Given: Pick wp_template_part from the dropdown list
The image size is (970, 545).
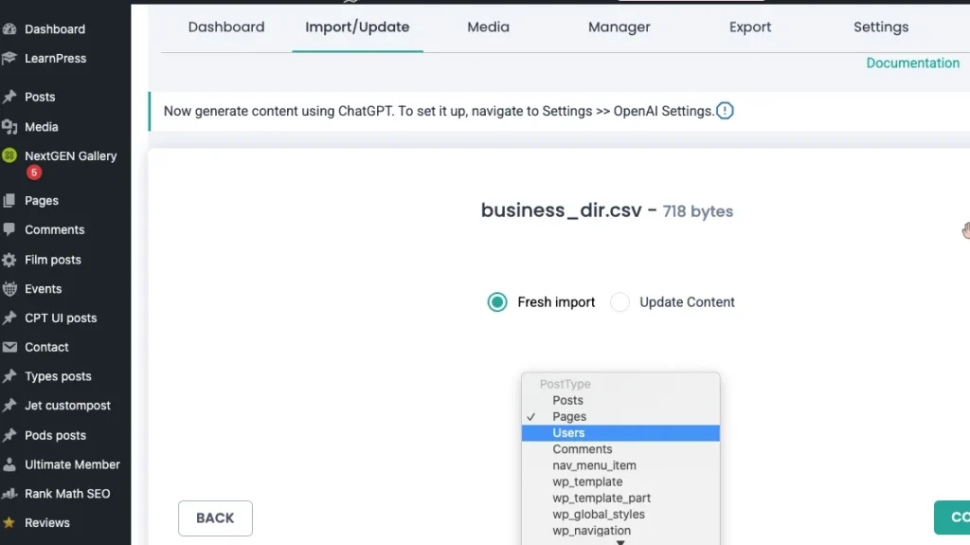Looking at the screenshot, I should (602, 499).
